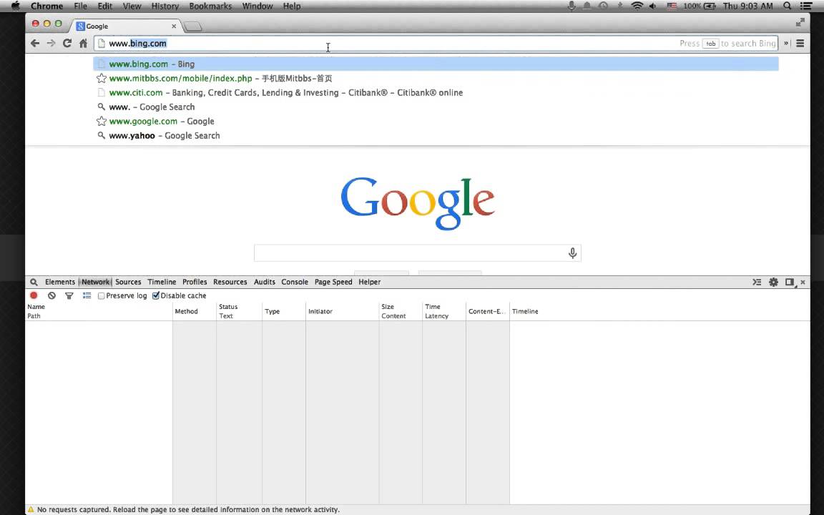
Task: Open the US flag input source menu
Action: tap(672, 6)
